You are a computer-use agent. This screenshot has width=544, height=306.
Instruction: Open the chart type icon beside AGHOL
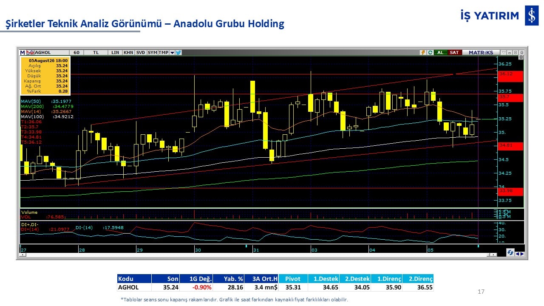click(30, 53)
